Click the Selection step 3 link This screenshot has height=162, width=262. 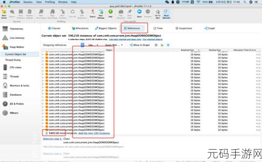pyautogui.click(x=52, y=153)
